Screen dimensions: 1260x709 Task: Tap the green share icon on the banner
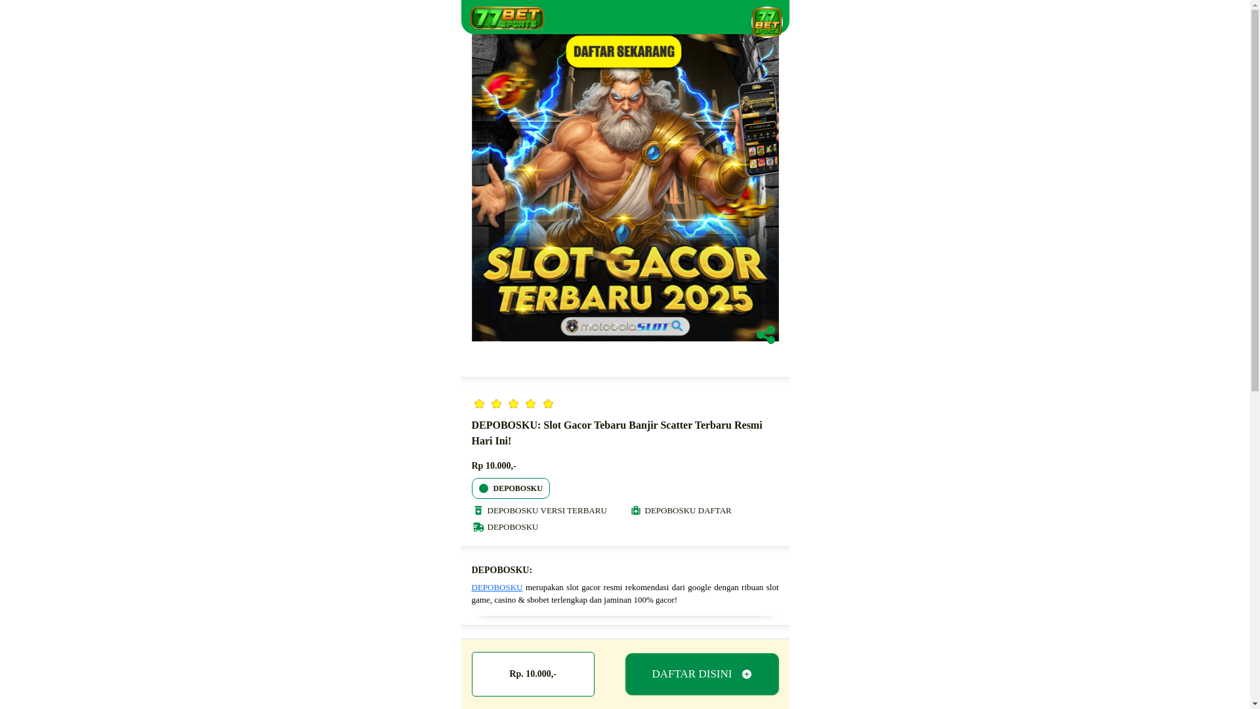click(766, 335)
